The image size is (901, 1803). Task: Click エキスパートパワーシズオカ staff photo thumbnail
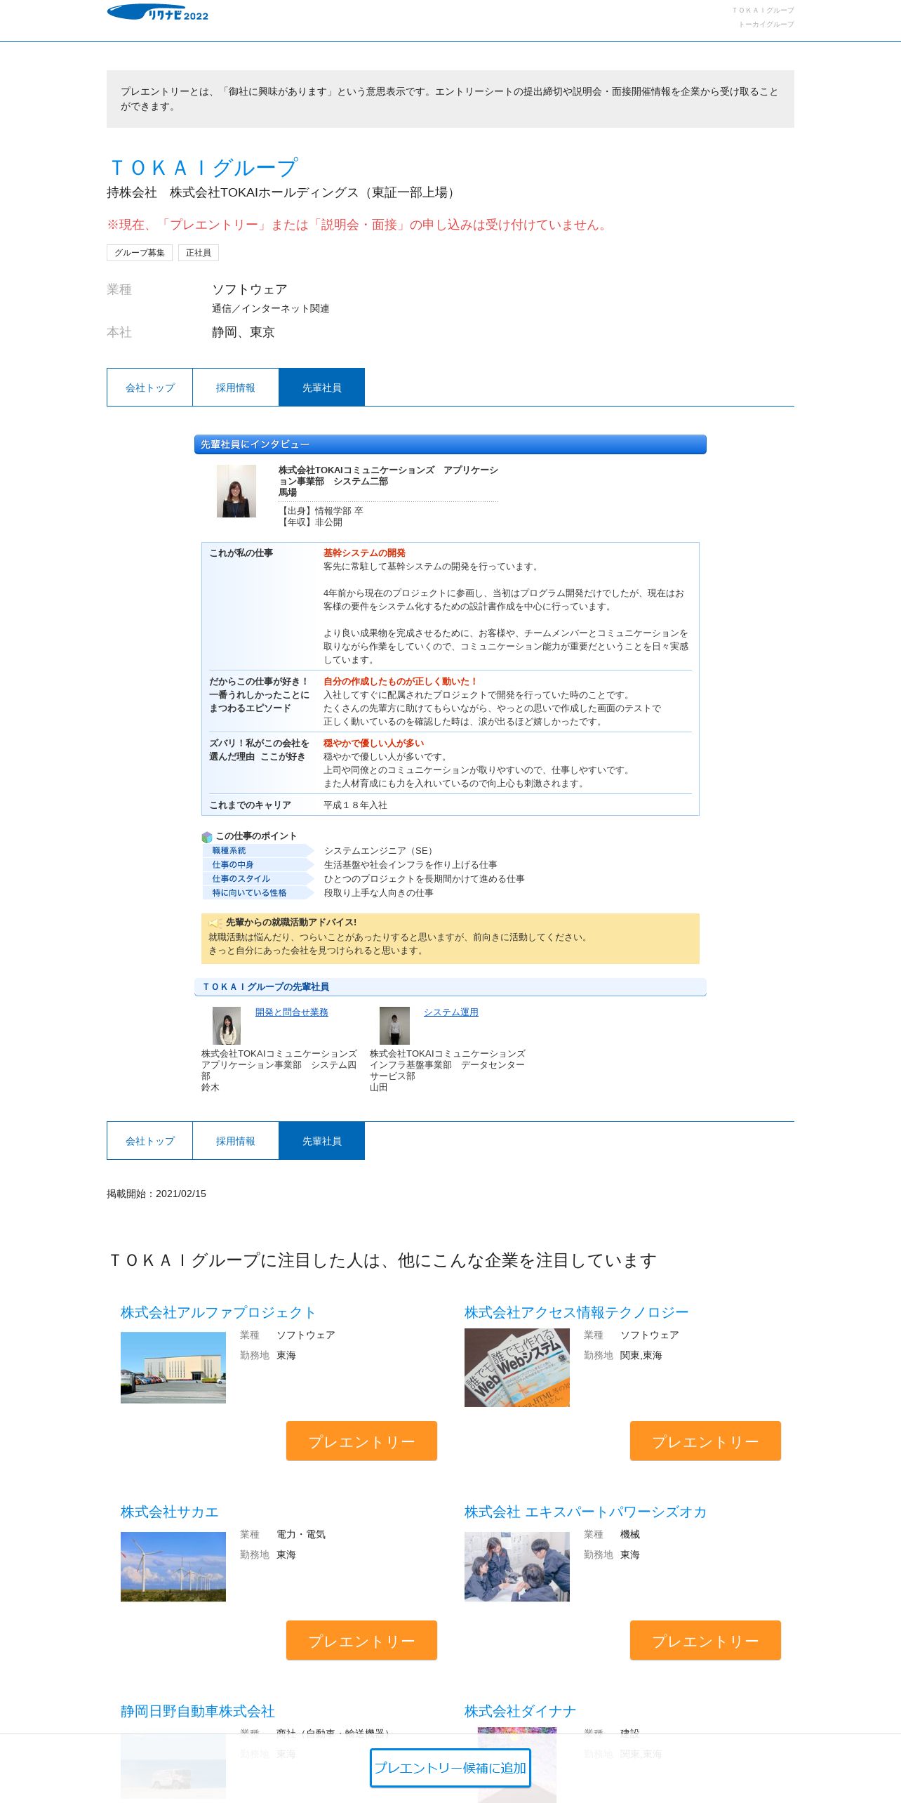tap(517, 1566)
